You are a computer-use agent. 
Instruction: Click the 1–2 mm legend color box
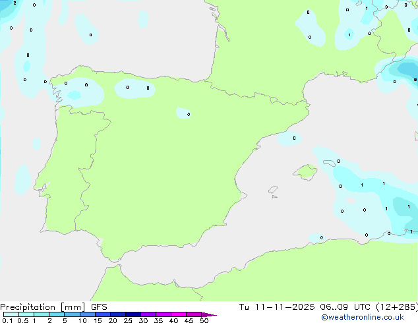[42, 314]
